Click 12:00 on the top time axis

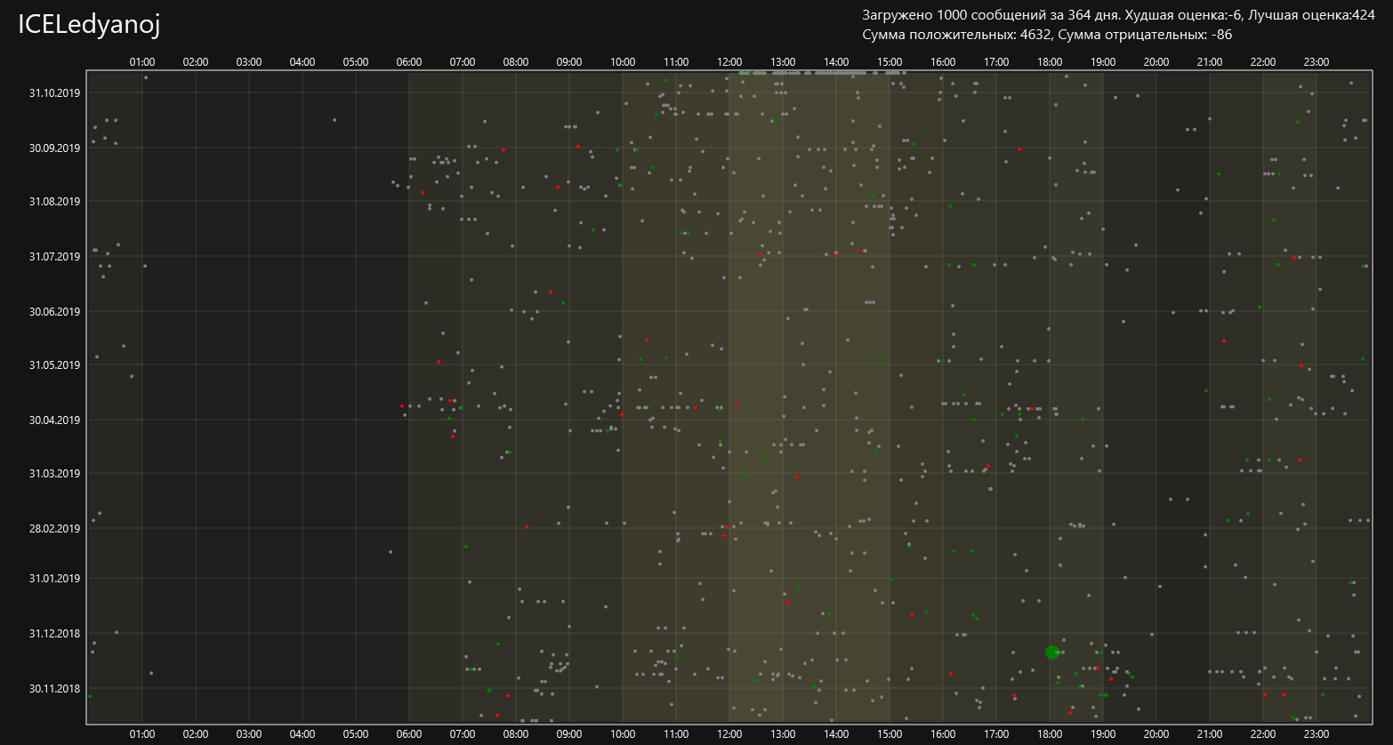tap(729, 62)
